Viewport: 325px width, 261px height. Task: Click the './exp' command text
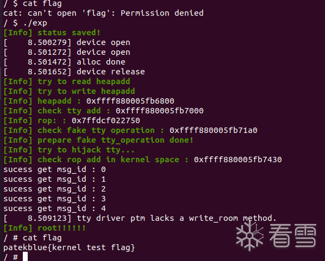(35, 23)
